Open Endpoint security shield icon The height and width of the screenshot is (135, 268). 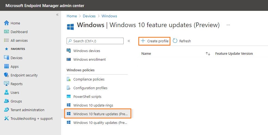point(7,75)
